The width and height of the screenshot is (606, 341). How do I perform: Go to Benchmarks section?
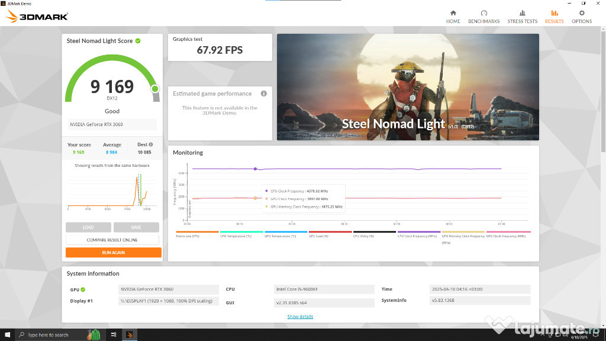pos(483,17)
